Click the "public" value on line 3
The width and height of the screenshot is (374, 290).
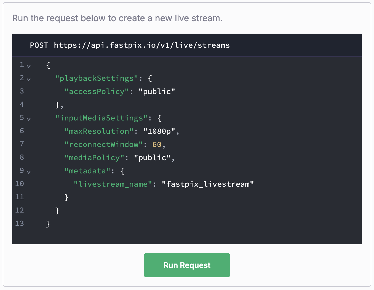point(157,92)
